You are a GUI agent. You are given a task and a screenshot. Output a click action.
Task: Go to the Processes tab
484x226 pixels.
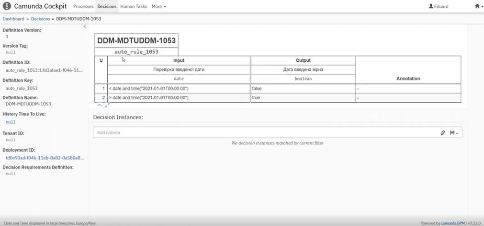pyautogui.click(x=83, y=6)
